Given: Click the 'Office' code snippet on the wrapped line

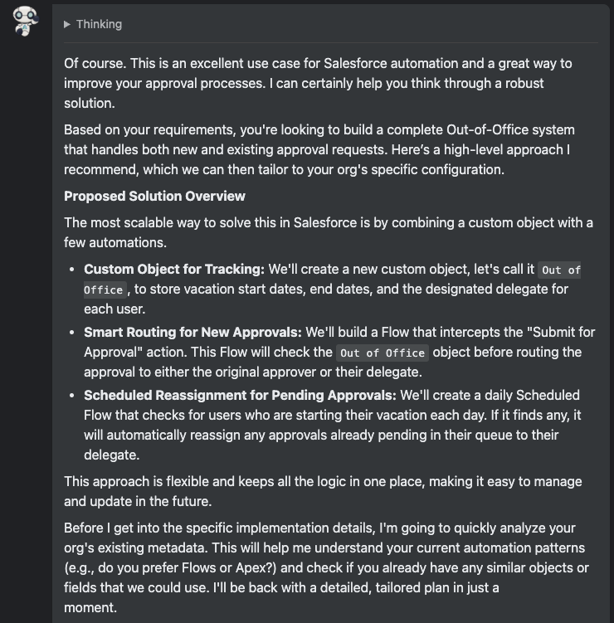Looking at the screenshot, I should click(x=104, y=290).
